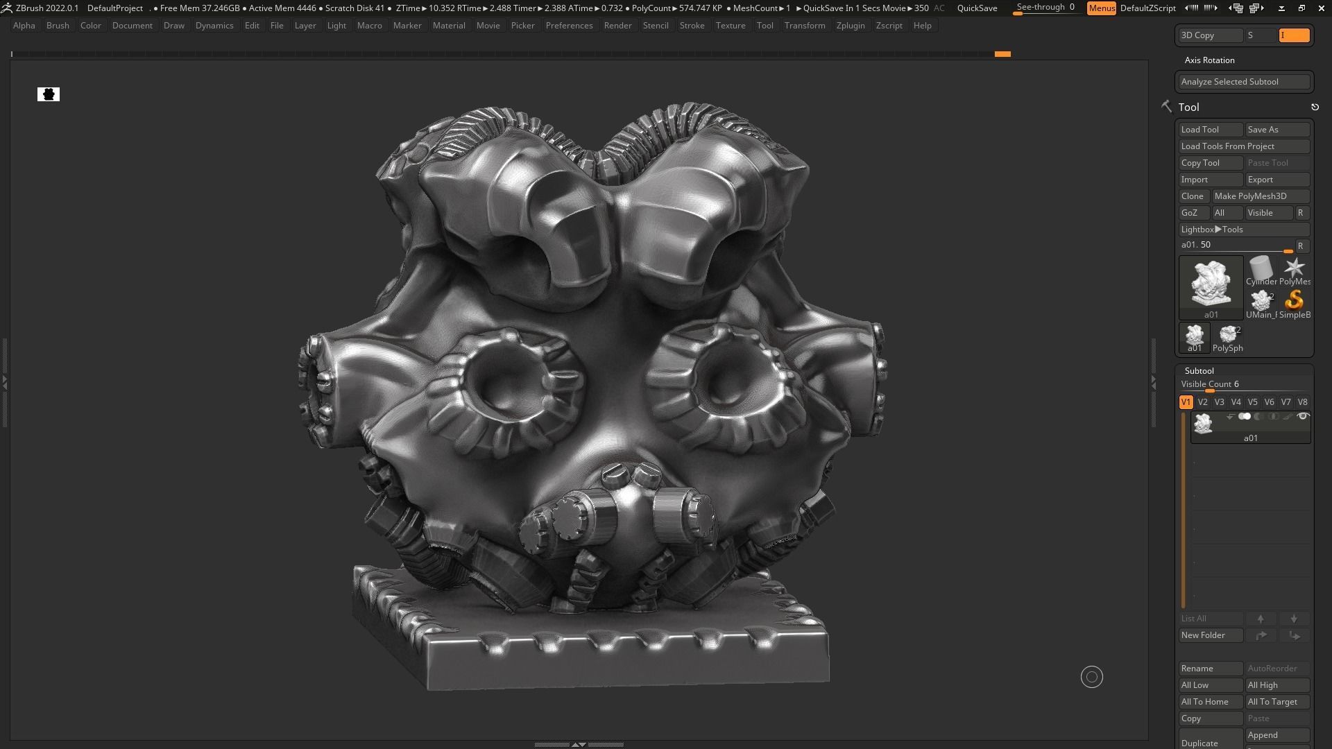Move subtool down with the down arrow
1332x749 pixels.
pos(1294,619)
